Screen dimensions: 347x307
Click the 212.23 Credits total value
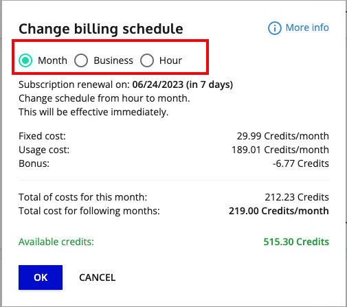[297, 197]
